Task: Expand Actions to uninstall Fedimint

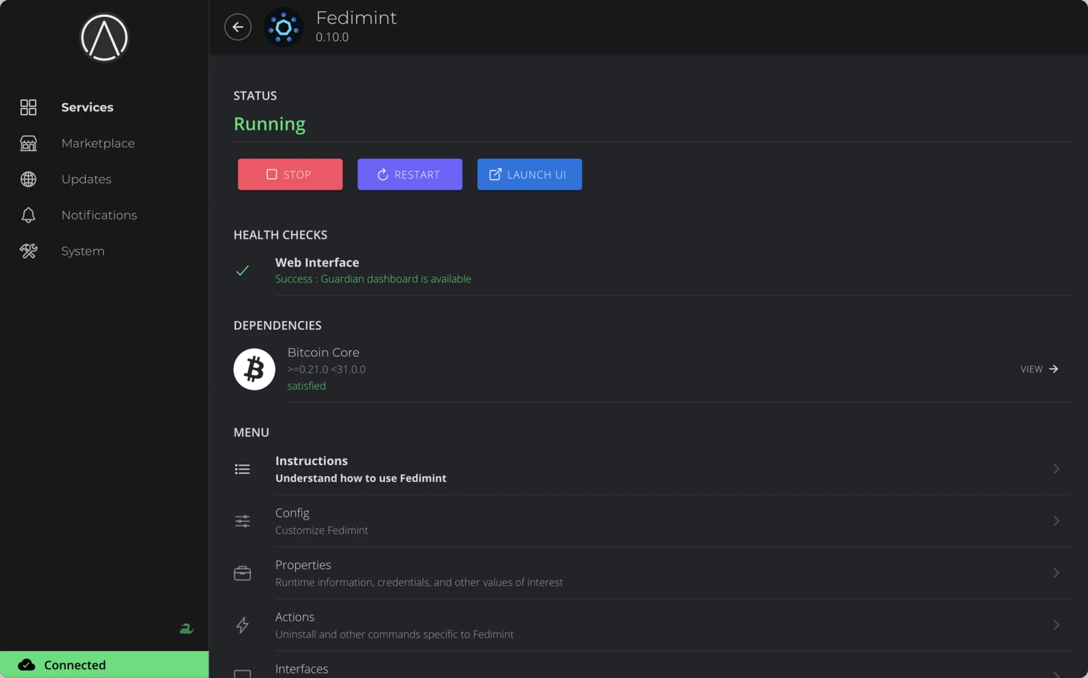Action: pyautogui.click(x=1056, y=625)
